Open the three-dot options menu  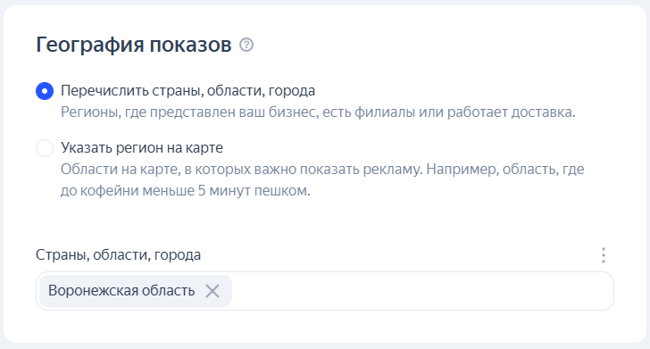pyautogui.click(x=604, y=255)
